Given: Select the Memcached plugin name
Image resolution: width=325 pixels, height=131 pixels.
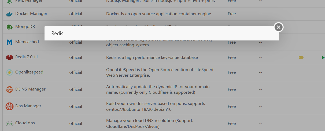Looking at the screenshot, I should pyautogui.click(x=27, y=42).
